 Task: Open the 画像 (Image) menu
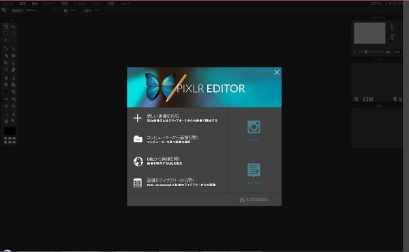[x=35, y=3]
